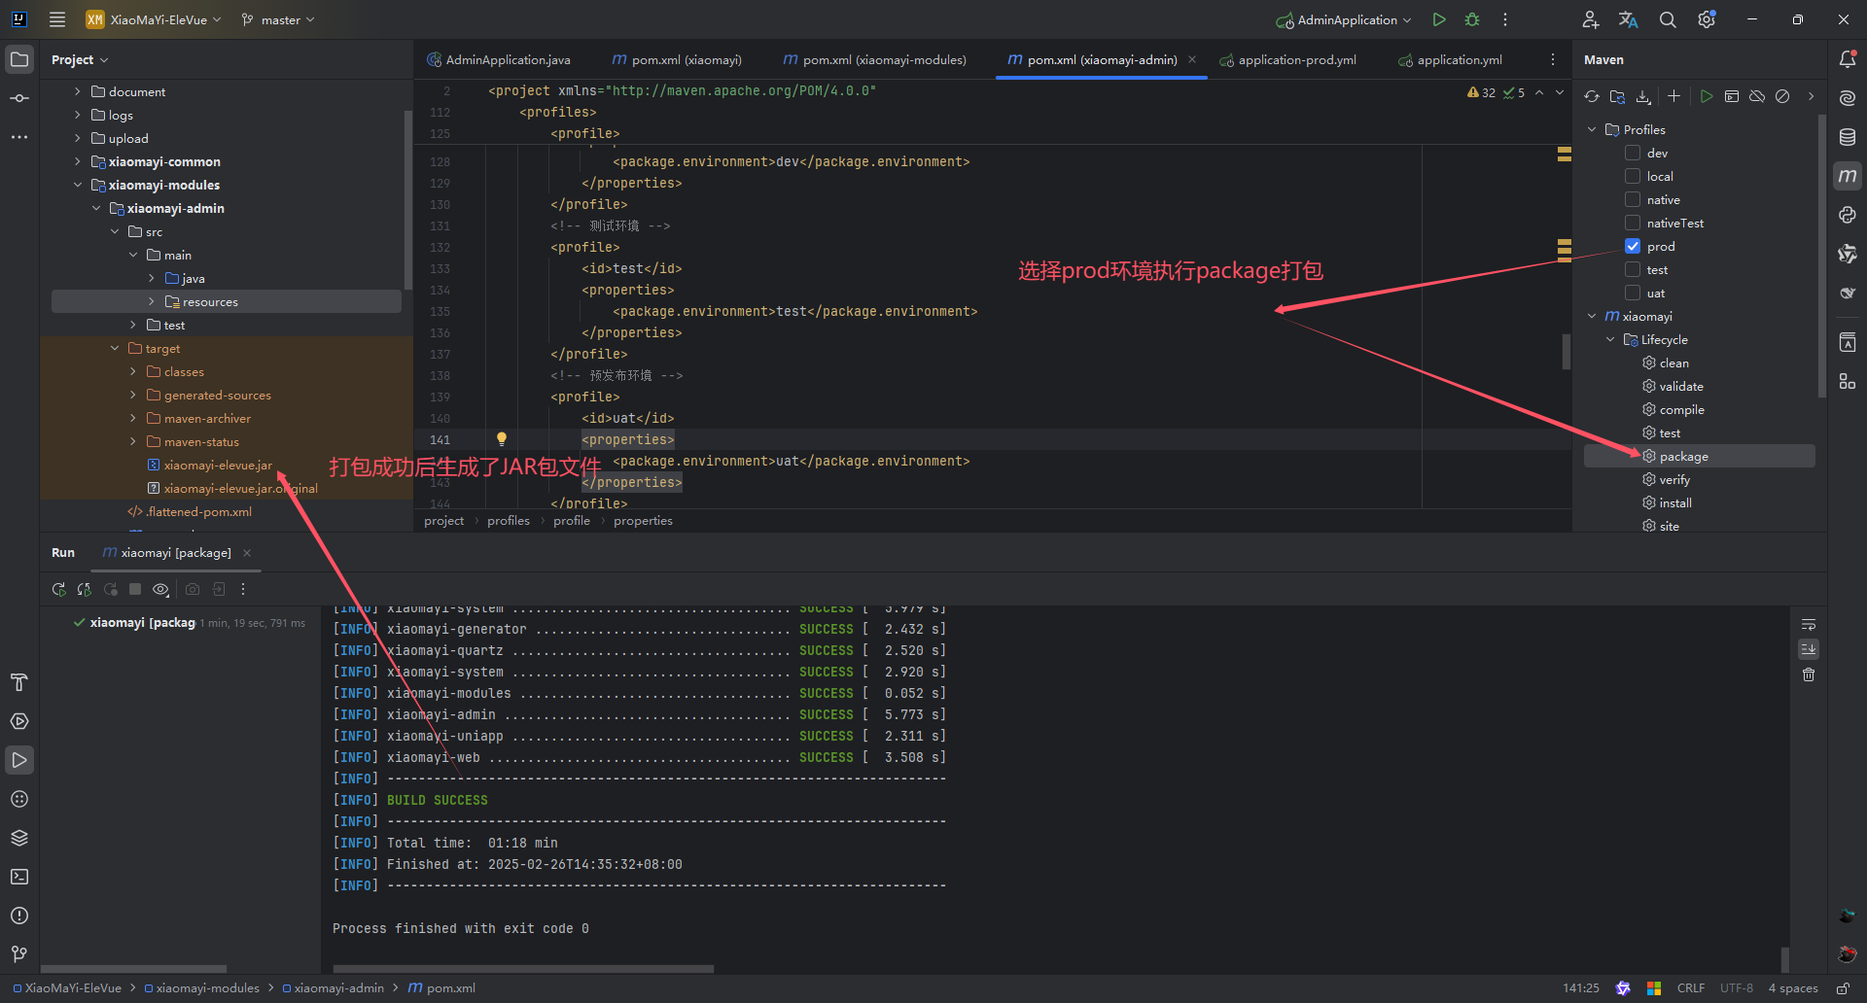Click the master branch selector
The width and height of the screenshot is (1867, 1003).
pos(279,19)
